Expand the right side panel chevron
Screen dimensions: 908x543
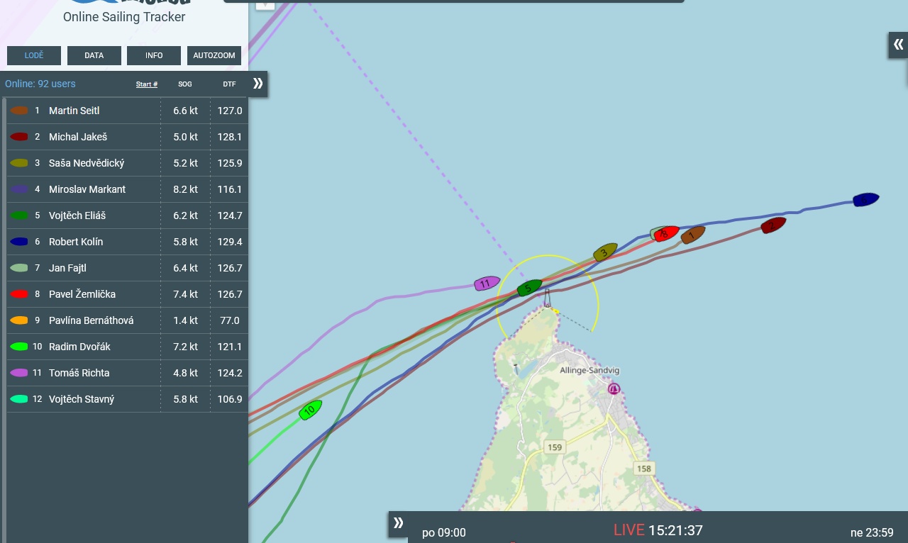point(898,45)
